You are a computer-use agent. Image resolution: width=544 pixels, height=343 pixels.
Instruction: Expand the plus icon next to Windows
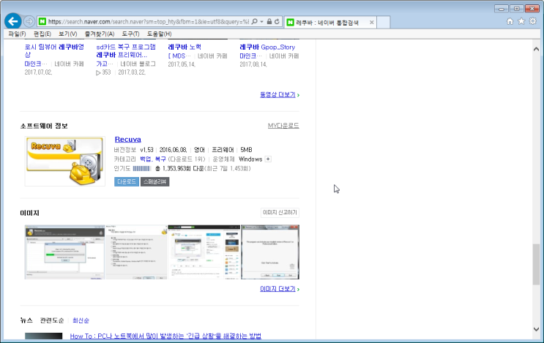pyautogui.click(x=268, y=159)
